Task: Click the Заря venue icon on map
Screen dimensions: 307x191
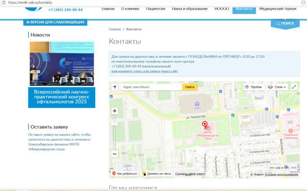Action: (x=197, y=104)
